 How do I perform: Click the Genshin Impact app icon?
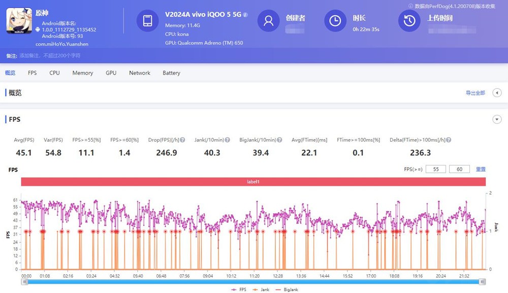coord(19,21)
